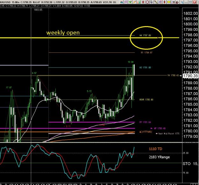The width and height of the screenshot is (199, 185).
Task: Click the WP 1780.49 weekly pivot label
Action: pos(160,128)
